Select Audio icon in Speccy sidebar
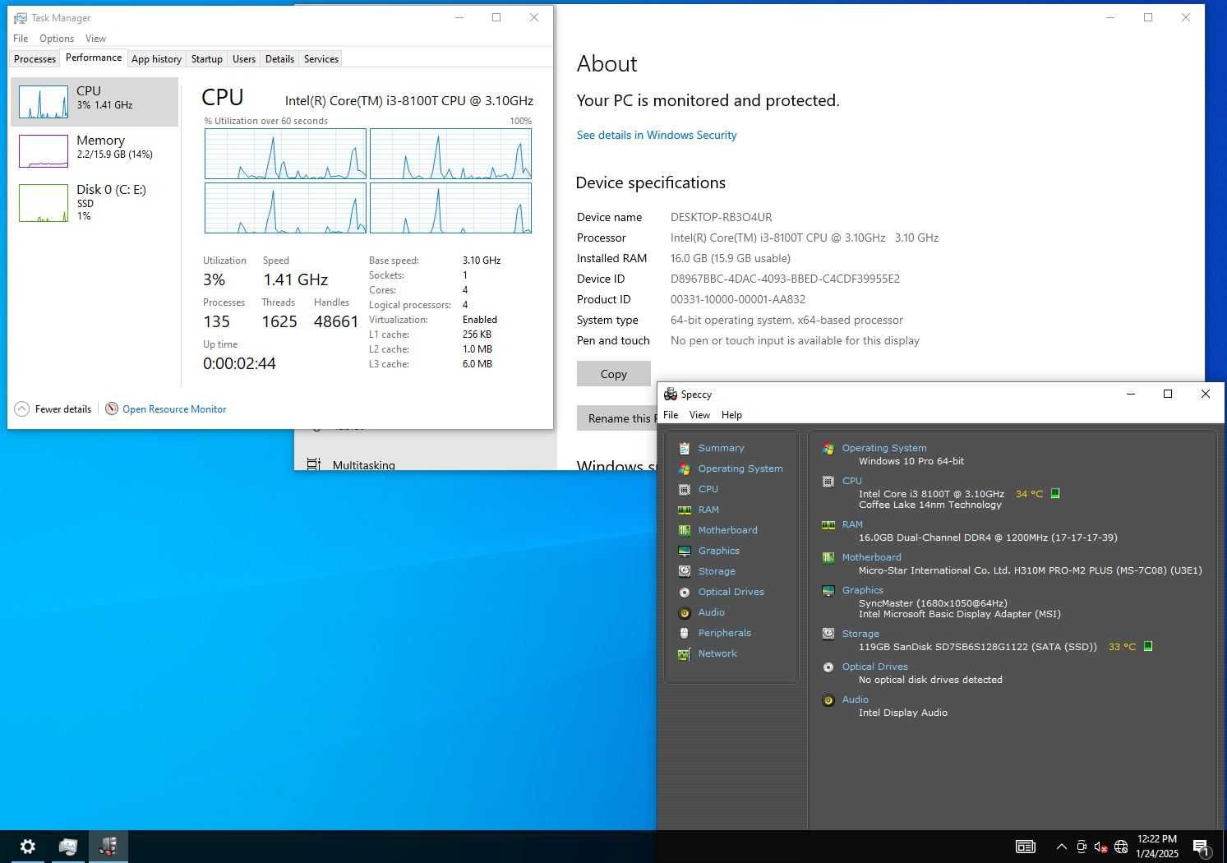 click(684, 612)
